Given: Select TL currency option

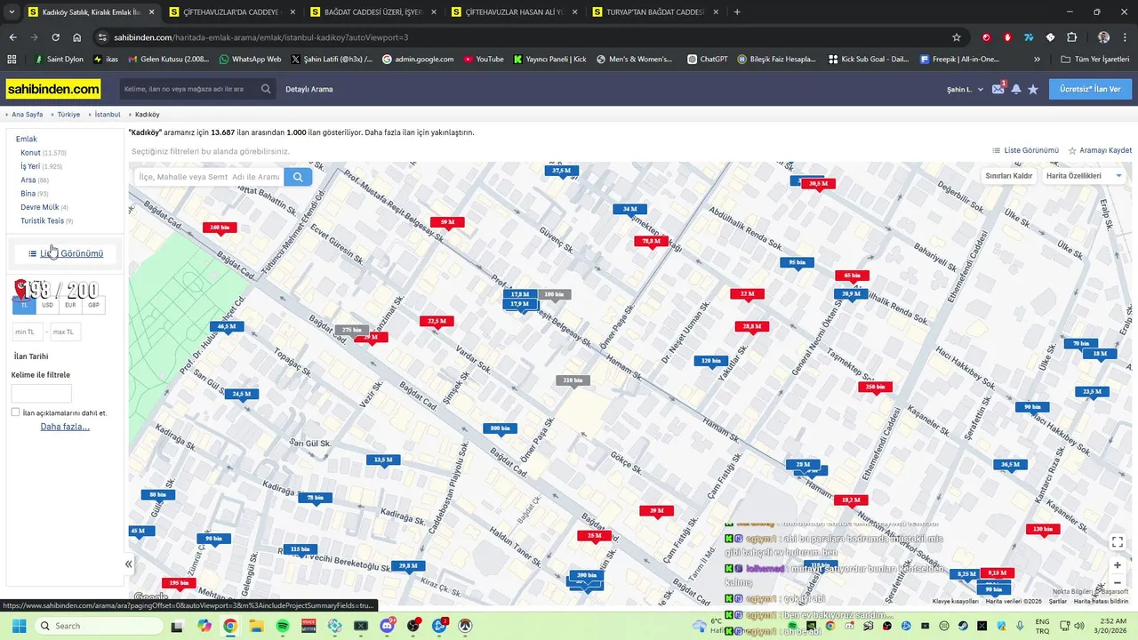Looking at the screenshot, I should pos(25,305).
